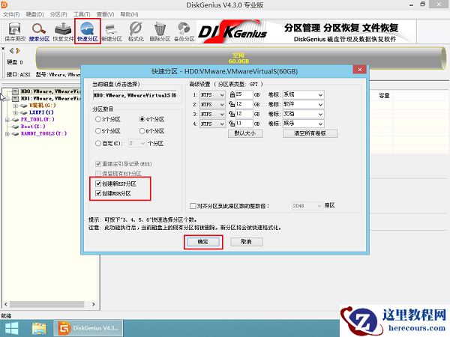
Task: Select the 4 partitions (4个分区) radio option
Action: pyautogui.click(x=142, y=119)
